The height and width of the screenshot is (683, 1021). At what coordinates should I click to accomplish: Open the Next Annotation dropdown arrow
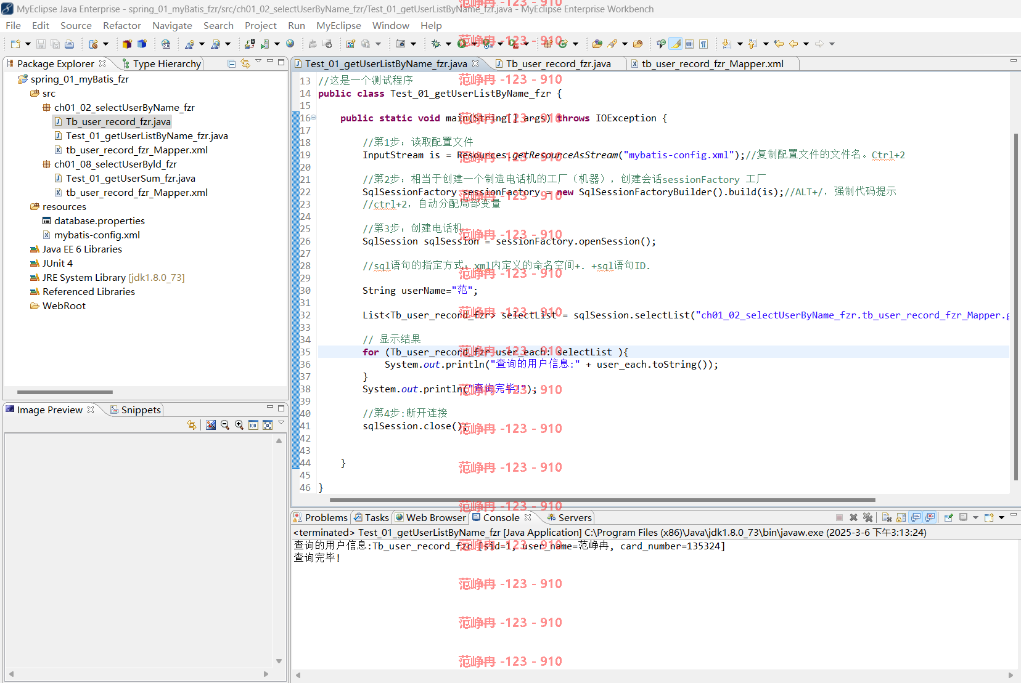click(x=740, y=44)
